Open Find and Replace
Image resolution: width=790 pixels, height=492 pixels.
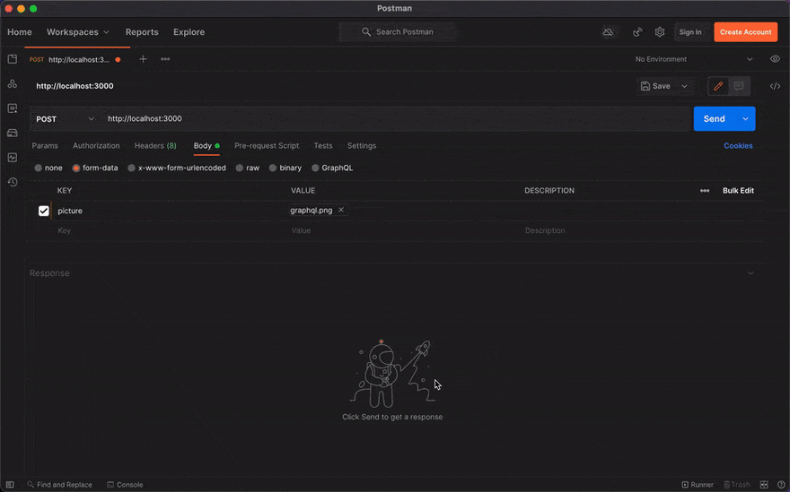tap(59, 485)
